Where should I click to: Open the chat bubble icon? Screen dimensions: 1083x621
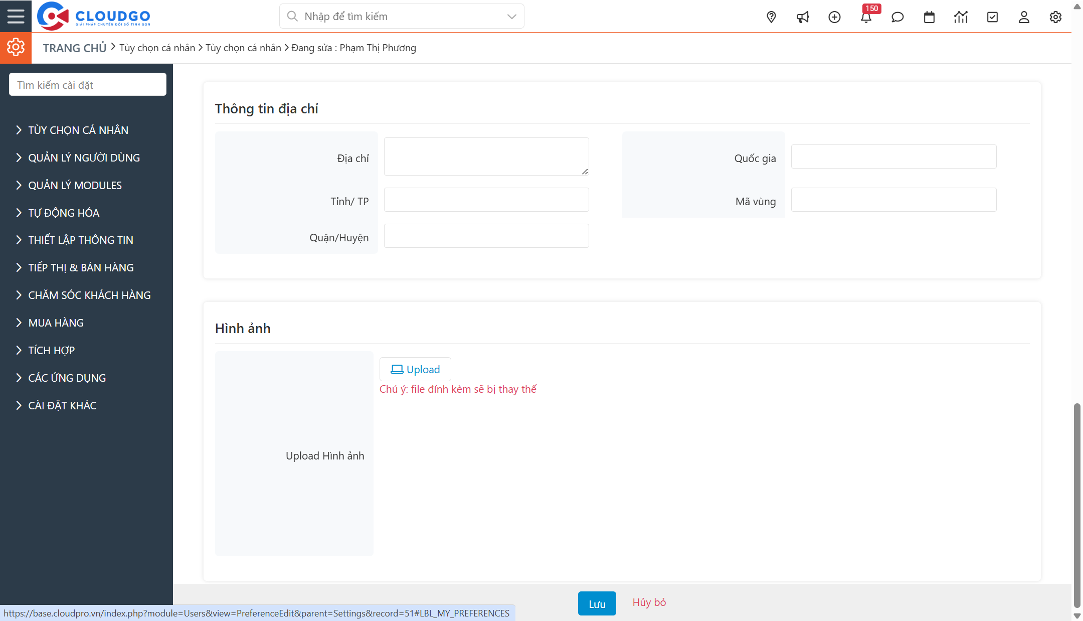tap(897, 17)
